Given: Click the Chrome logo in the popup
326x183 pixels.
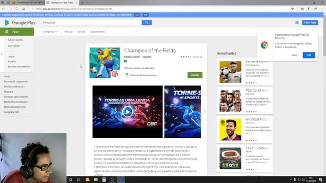Looking at the screenshot, I should [x=264, y=45].
